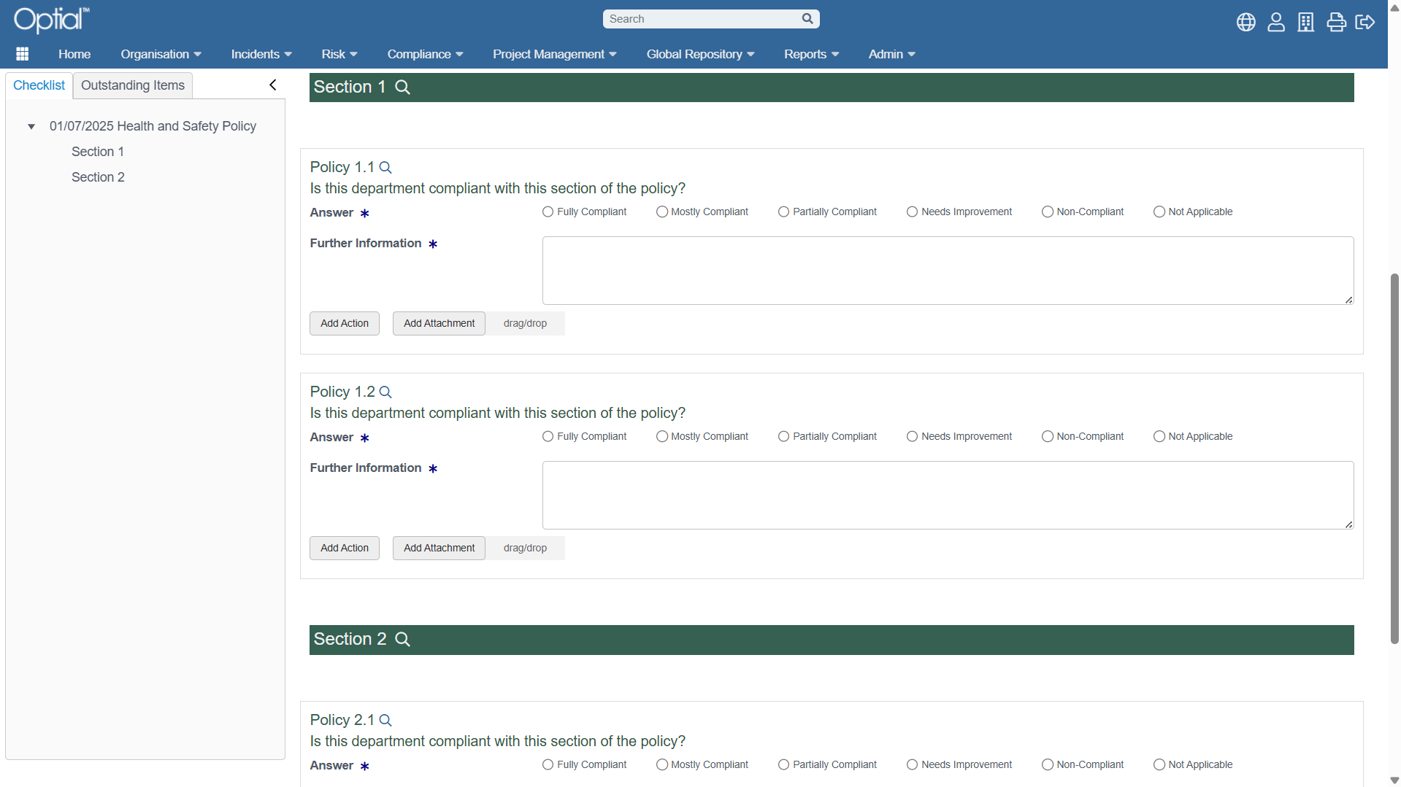Open the language selector globe icon

tap(1246, 22)
